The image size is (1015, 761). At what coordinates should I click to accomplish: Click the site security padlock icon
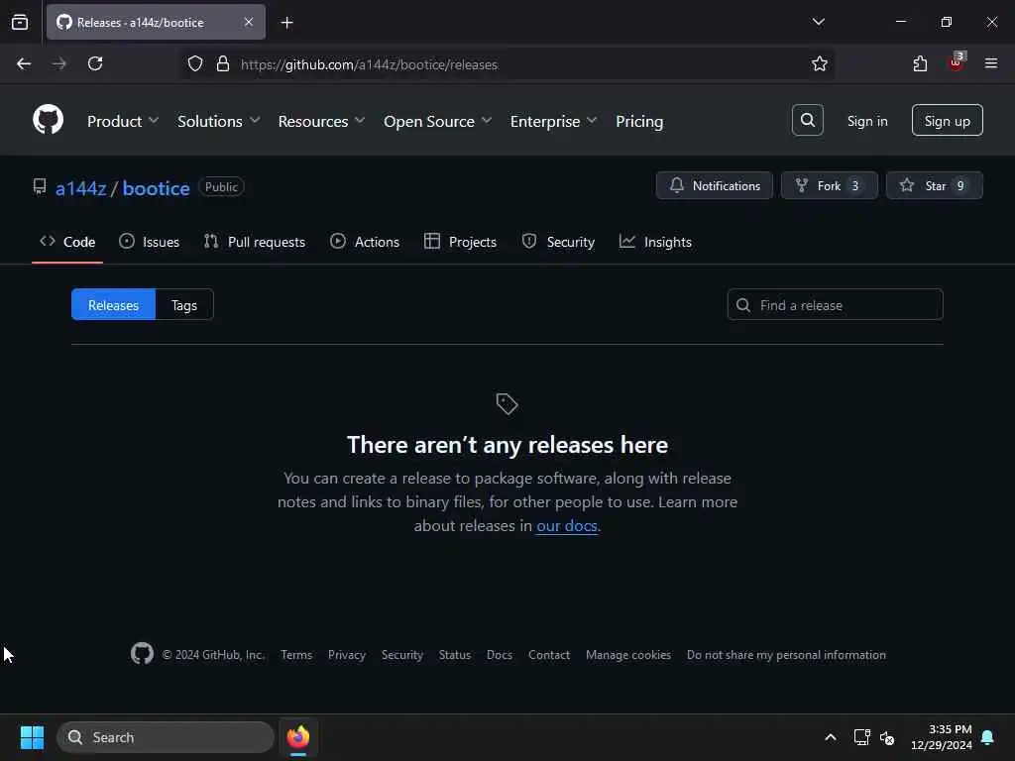[x=223, y=64]
